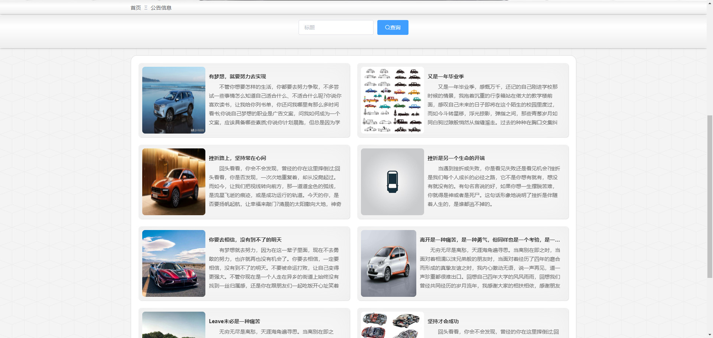Click summary text starting 又是一年毕业季，感慨万千
Image resolution: width=713 pixels, height=338 pixels.
(492, 105)
